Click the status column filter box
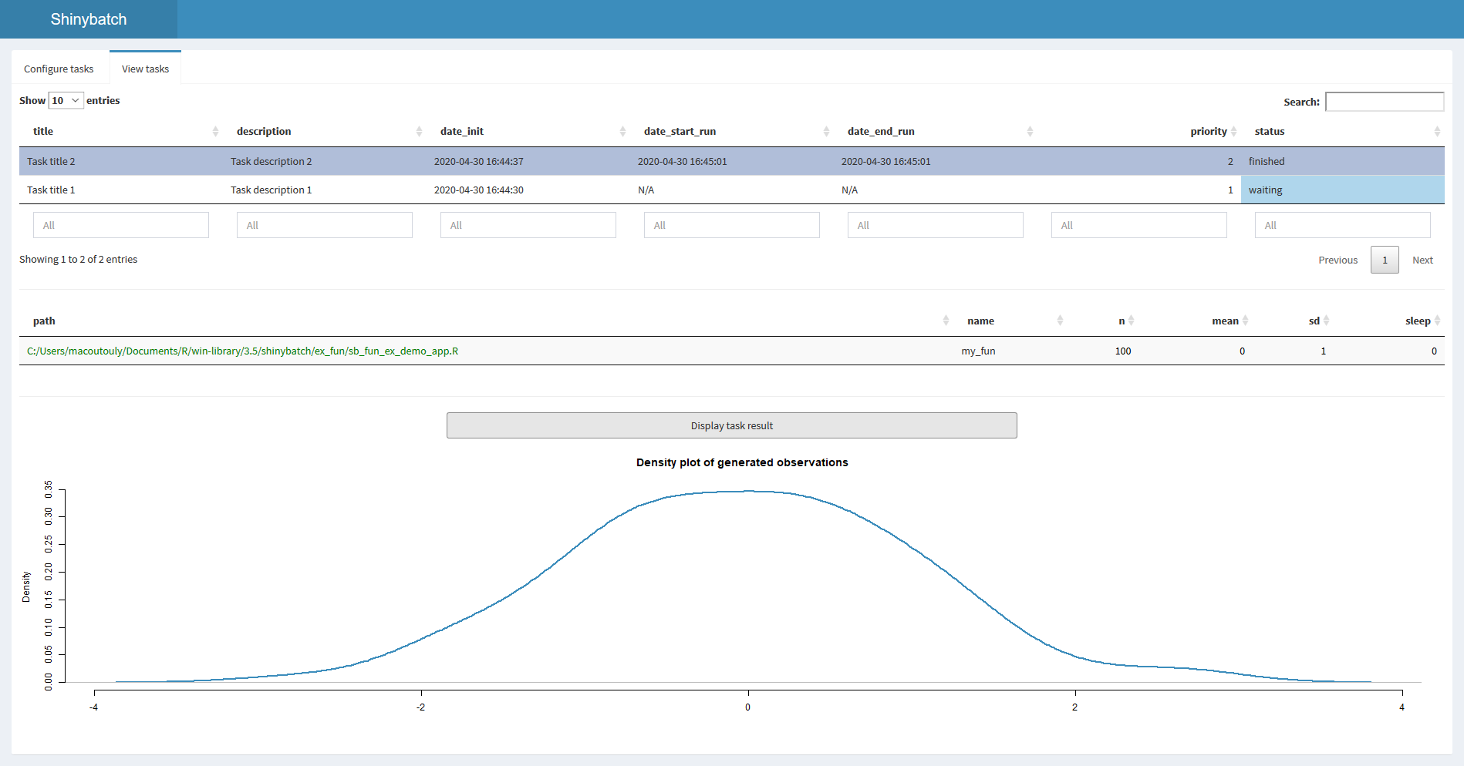 [1343, 225]
